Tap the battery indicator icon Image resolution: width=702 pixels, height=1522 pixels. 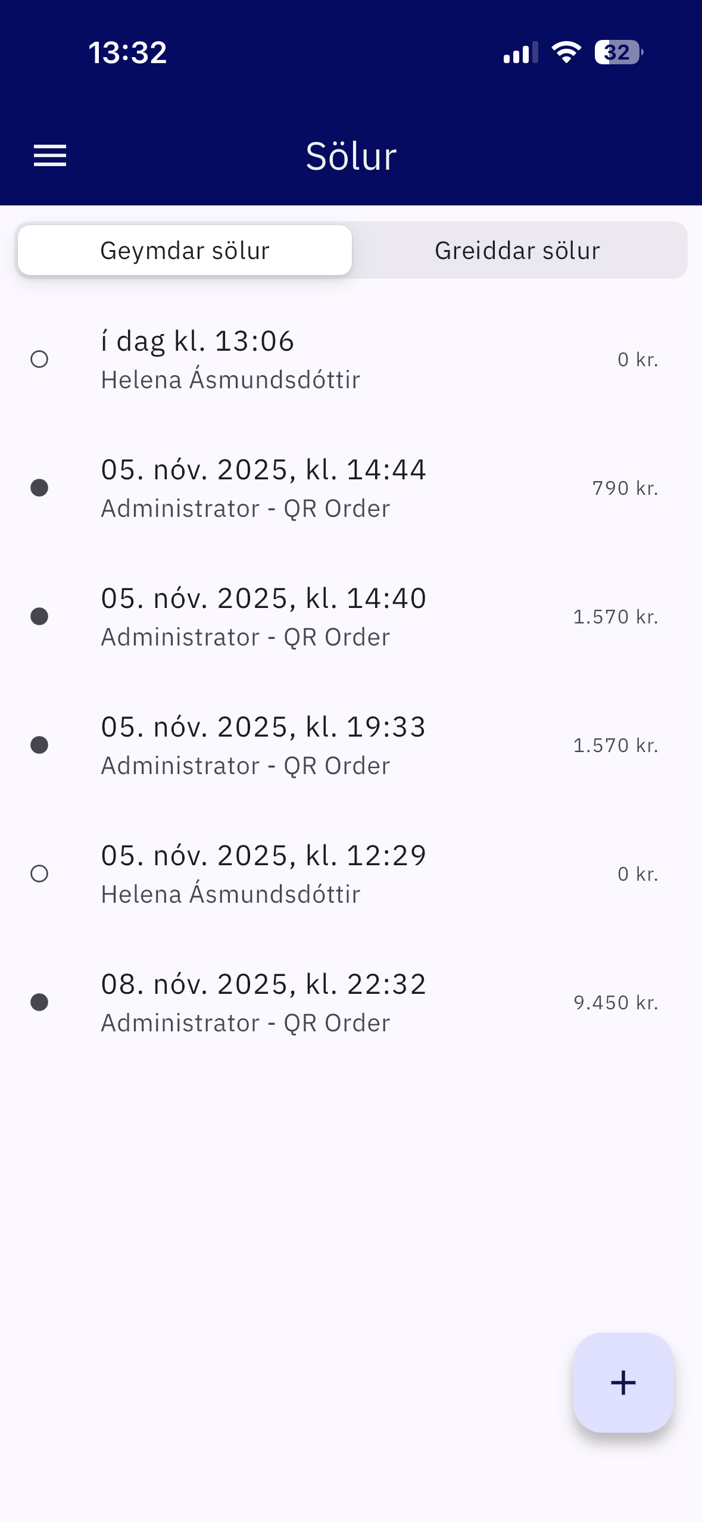tap(618, 52)
